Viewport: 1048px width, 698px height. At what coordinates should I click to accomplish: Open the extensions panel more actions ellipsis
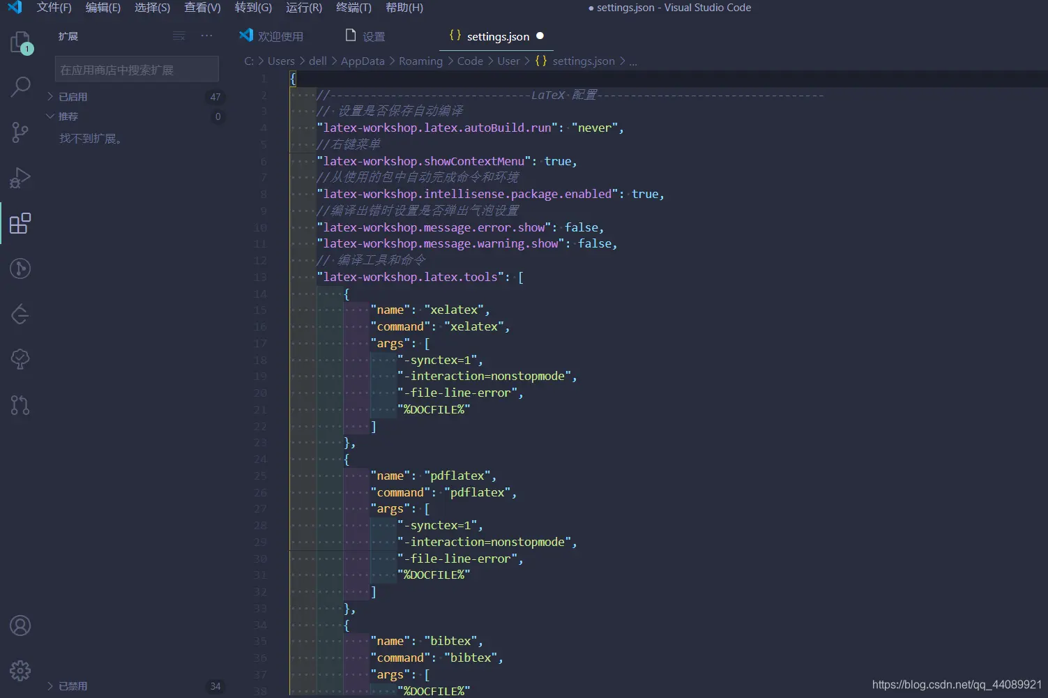tap(206, 36)
